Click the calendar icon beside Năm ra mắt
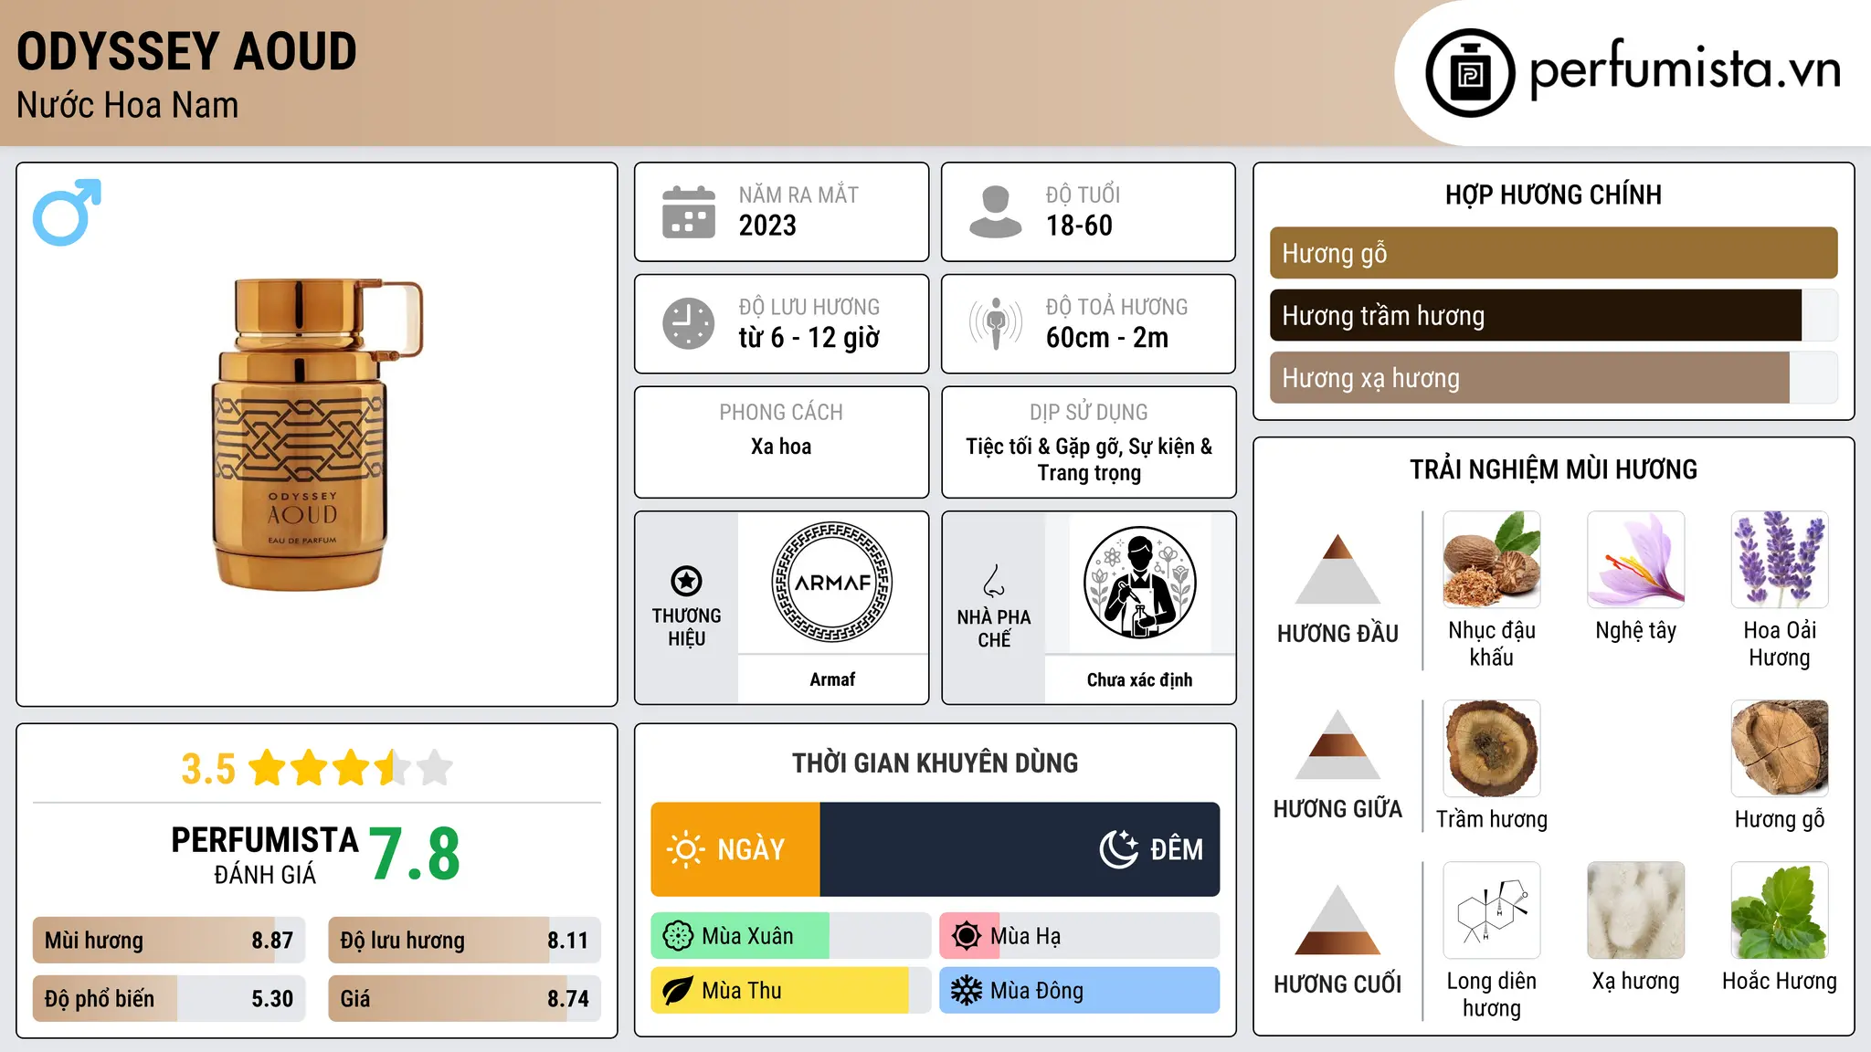 click(688, 212)
